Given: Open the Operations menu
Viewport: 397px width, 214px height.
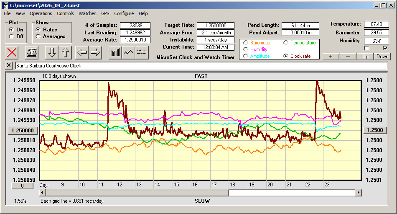Looking at the screenshot, I should point(41,13).
